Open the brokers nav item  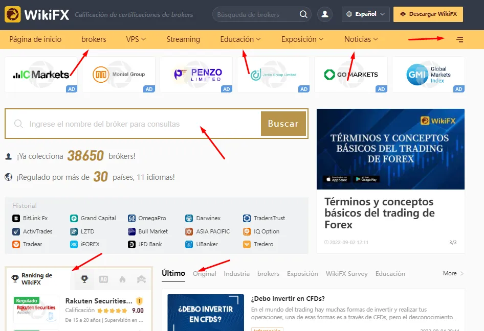[94, 39]
